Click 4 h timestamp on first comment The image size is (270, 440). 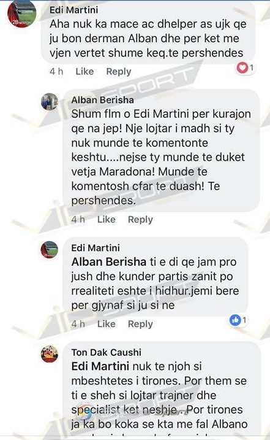56,71
